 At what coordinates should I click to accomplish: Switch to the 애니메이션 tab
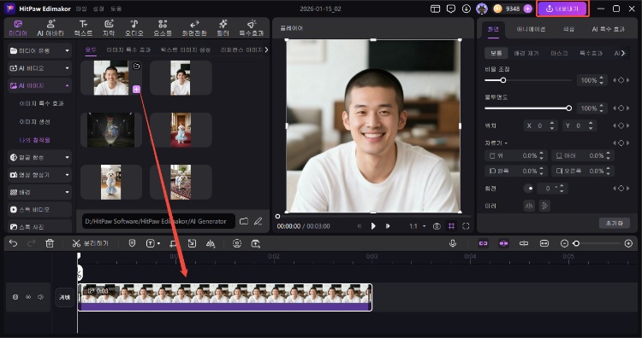coord(531,29)
